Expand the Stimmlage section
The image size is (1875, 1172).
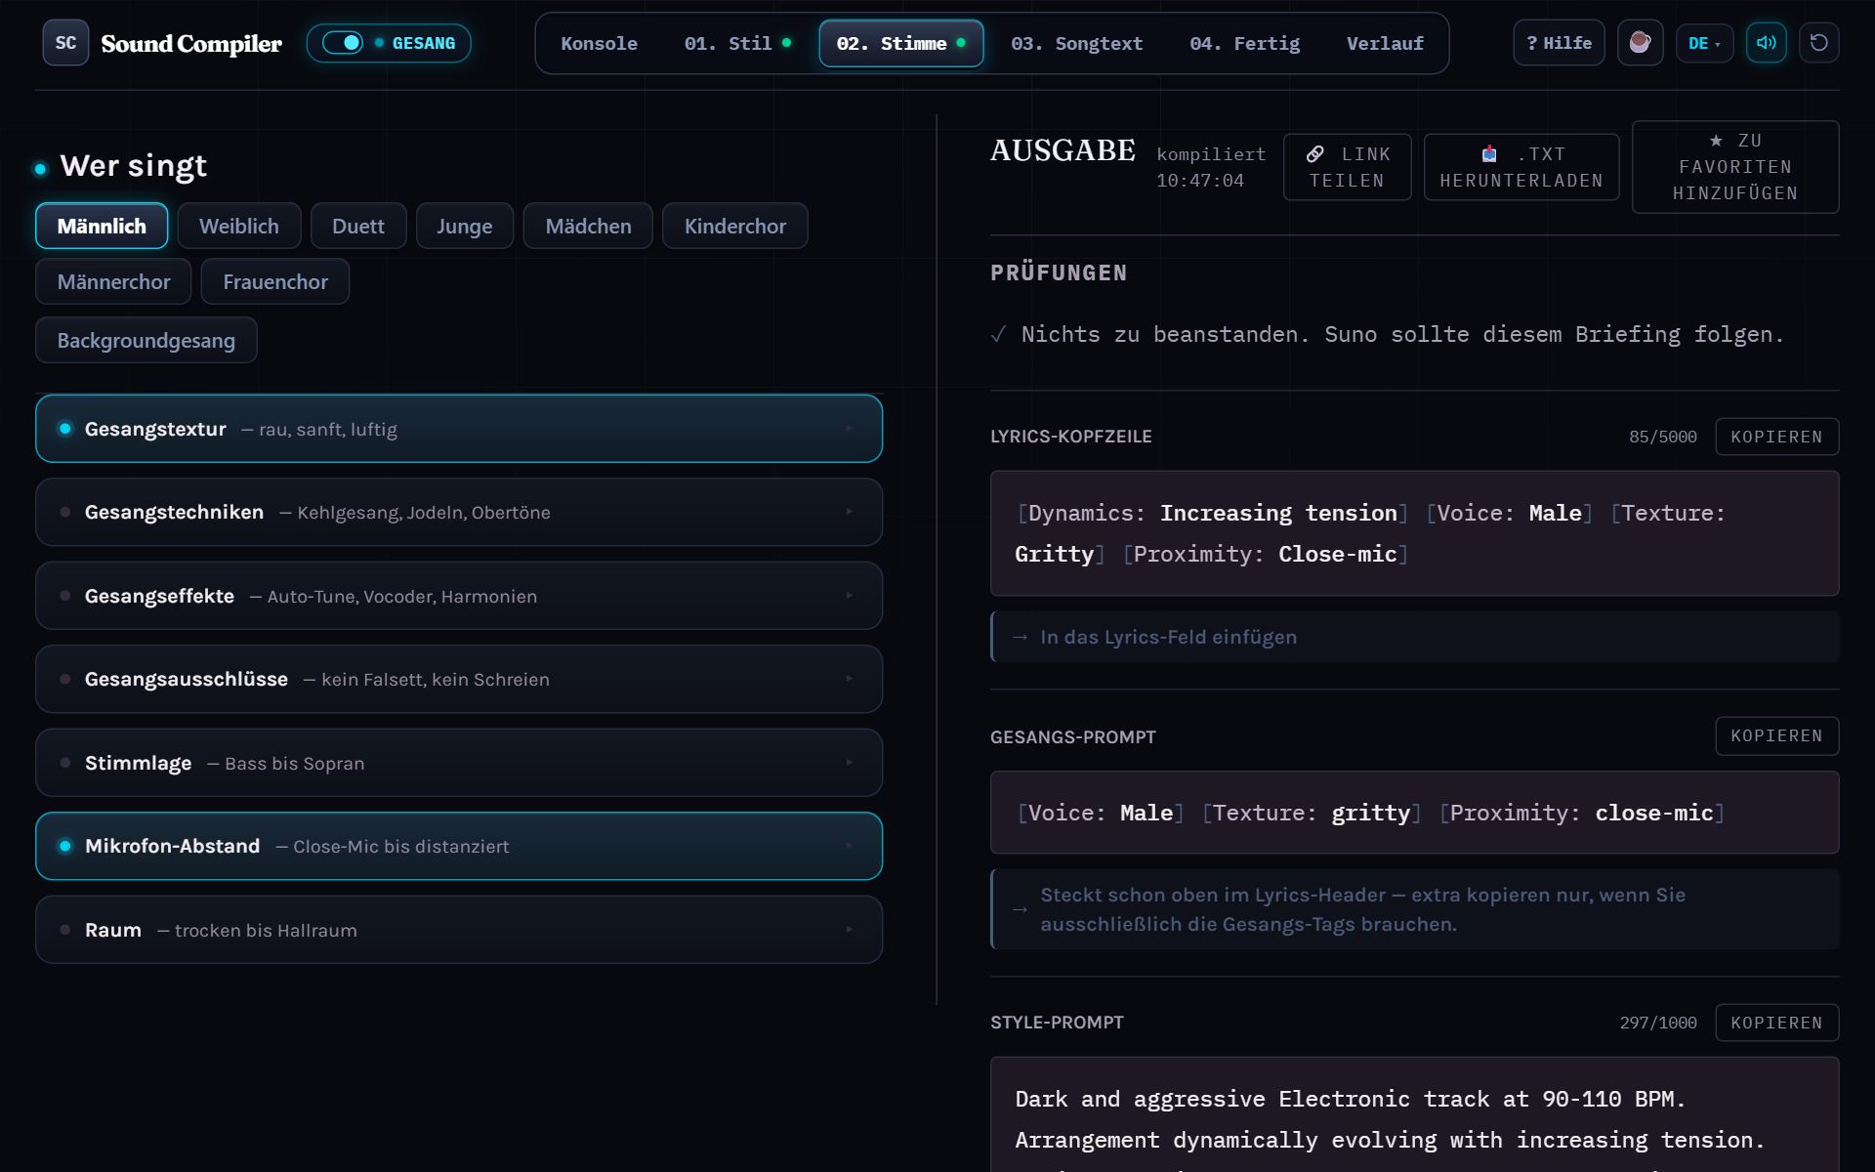pyautogui.click(x=459, y=763)
